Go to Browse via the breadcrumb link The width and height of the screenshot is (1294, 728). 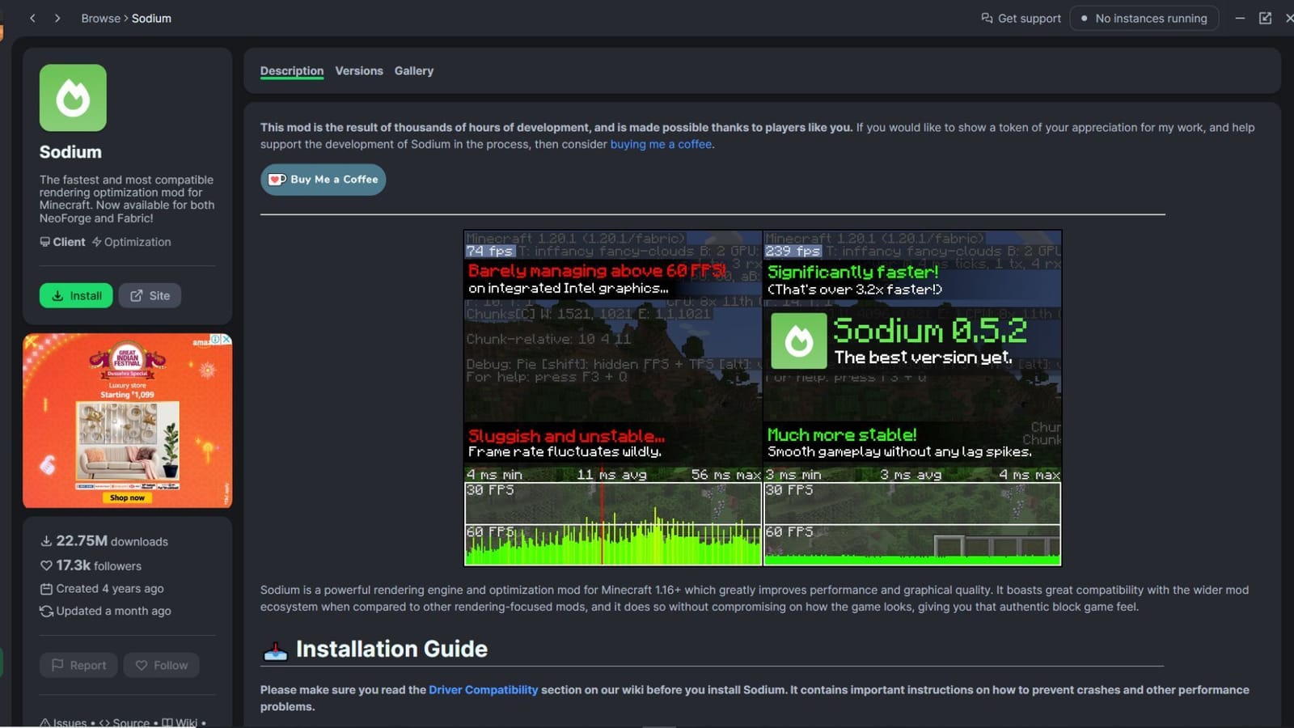[101, 18]
